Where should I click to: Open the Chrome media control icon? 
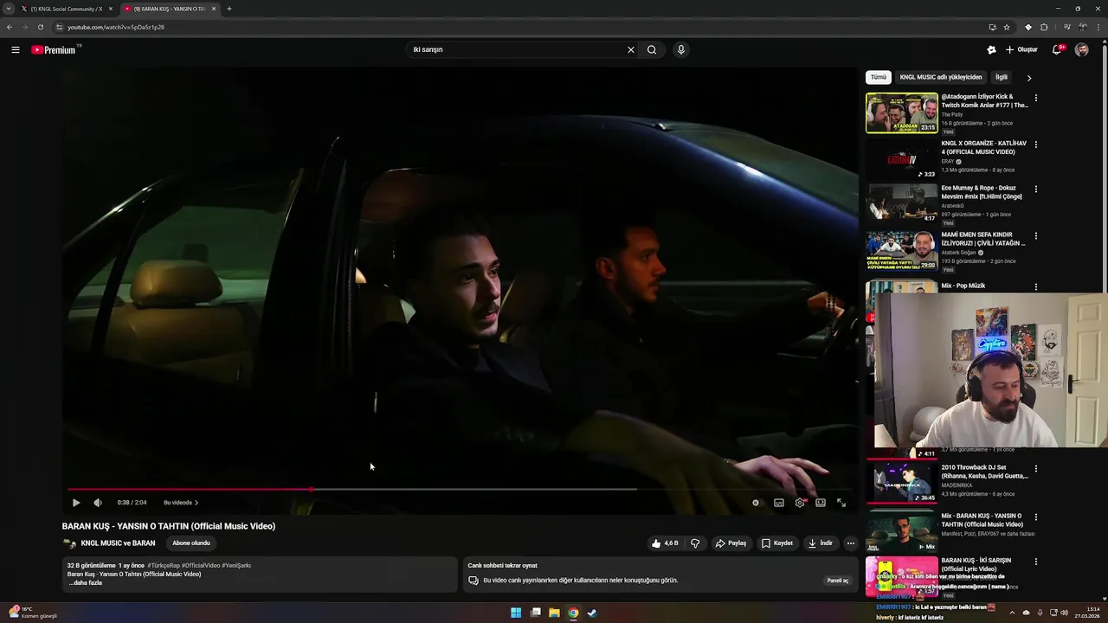(x=1067, y=27)
